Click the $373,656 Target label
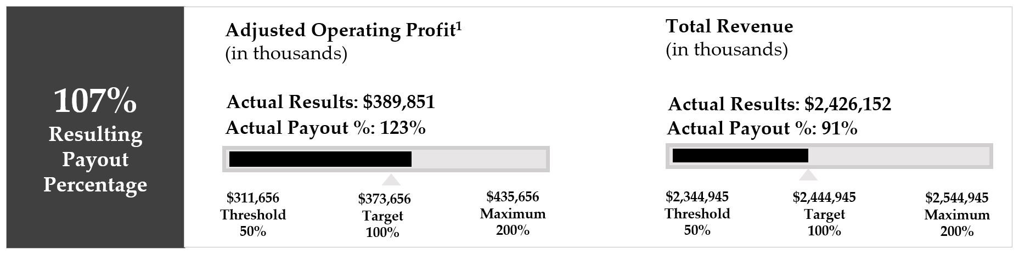1019x254 pixels. (x=384, y=215)
